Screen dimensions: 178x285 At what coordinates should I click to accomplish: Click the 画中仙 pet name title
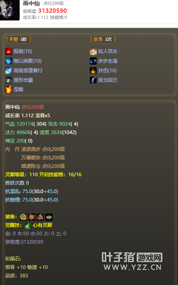tap(31, 3)
